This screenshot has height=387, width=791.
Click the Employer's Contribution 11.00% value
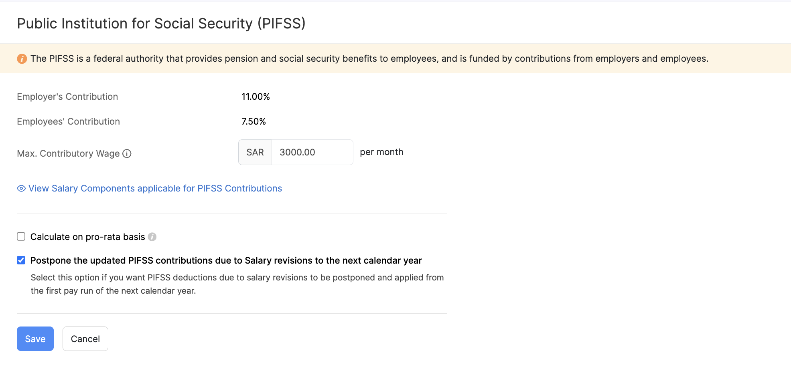click(256, 96)
